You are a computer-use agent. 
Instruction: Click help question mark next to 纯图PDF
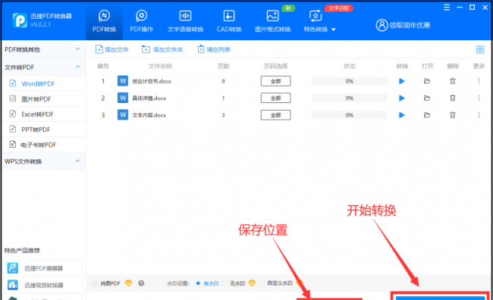(141, 283)
